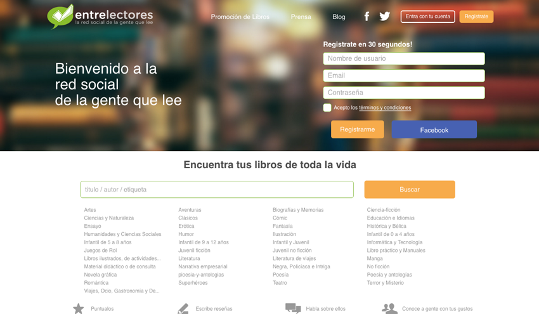
Task: Focus the Nombre de usuario field
Action: (404, 58)
